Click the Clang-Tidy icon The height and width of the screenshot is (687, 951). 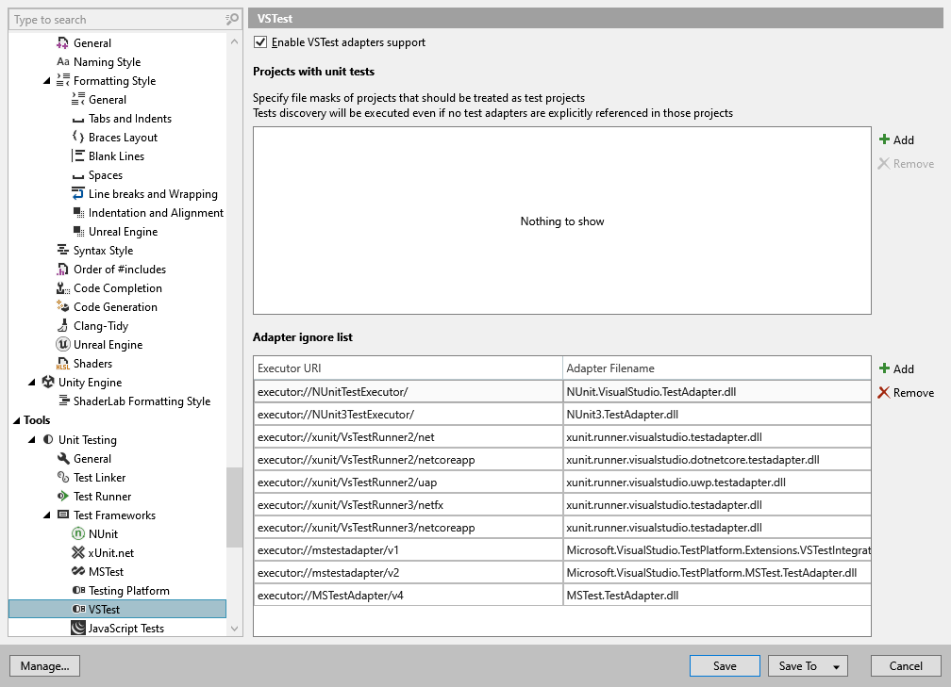point(63,326)
